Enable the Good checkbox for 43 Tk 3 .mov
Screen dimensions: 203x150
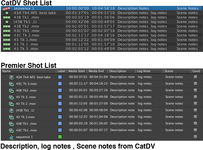click(x=195, y=97)
